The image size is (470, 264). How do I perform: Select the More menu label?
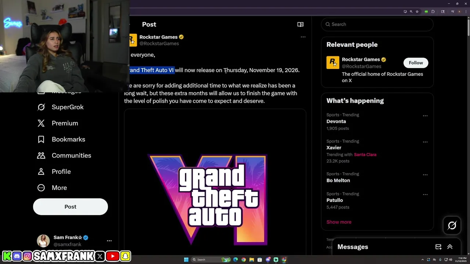click(59, 188)
